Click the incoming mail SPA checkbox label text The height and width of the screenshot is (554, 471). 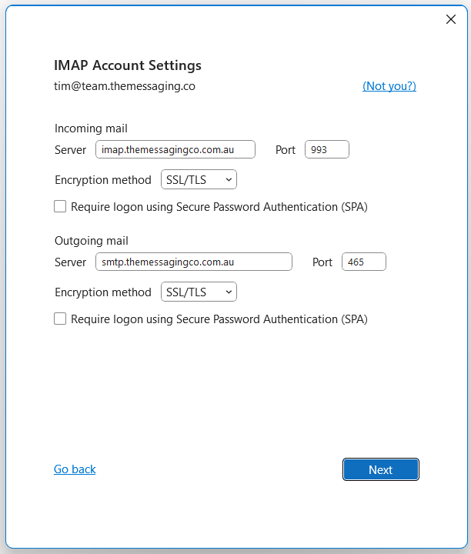(219, 207)
